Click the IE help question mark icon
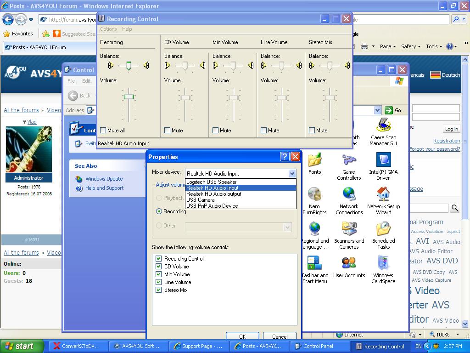 (450, 46)
